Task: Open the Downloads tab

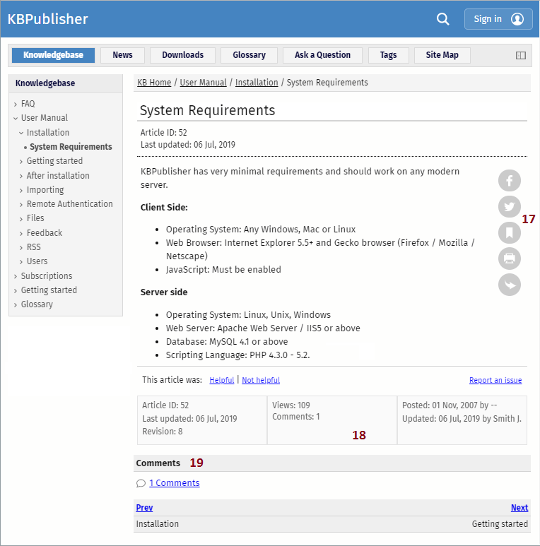Action: 183,55
